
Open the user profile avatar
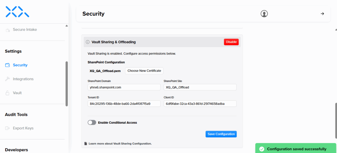pyautogui.click(x=264, y=13)
